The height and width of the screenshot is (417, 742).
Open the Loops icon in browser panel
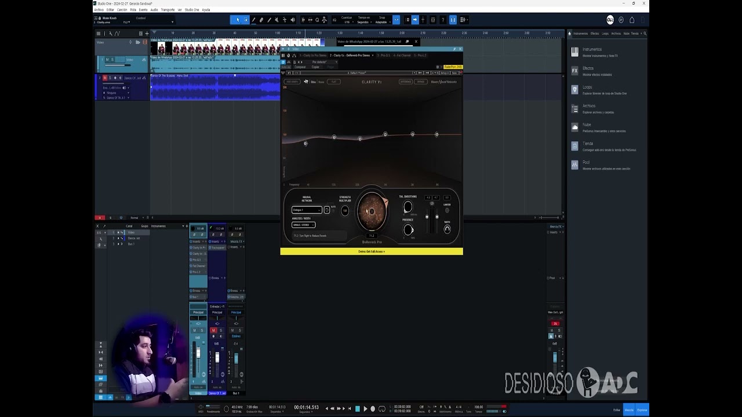[574, 89]
